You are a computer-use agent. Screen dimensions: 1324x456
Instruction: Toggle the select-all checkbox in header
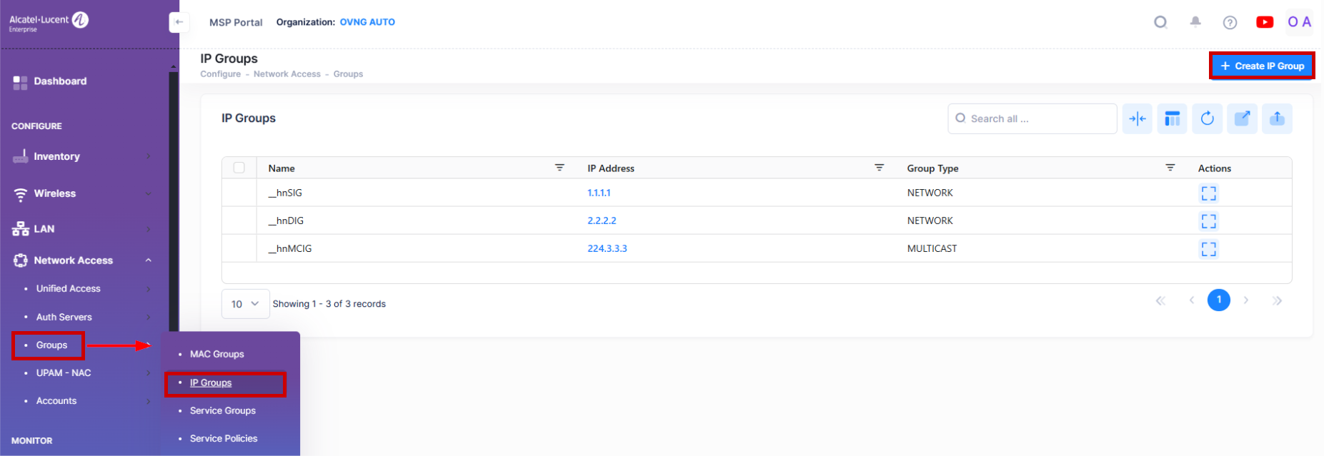pyautogui.click(x=239, y=168)
